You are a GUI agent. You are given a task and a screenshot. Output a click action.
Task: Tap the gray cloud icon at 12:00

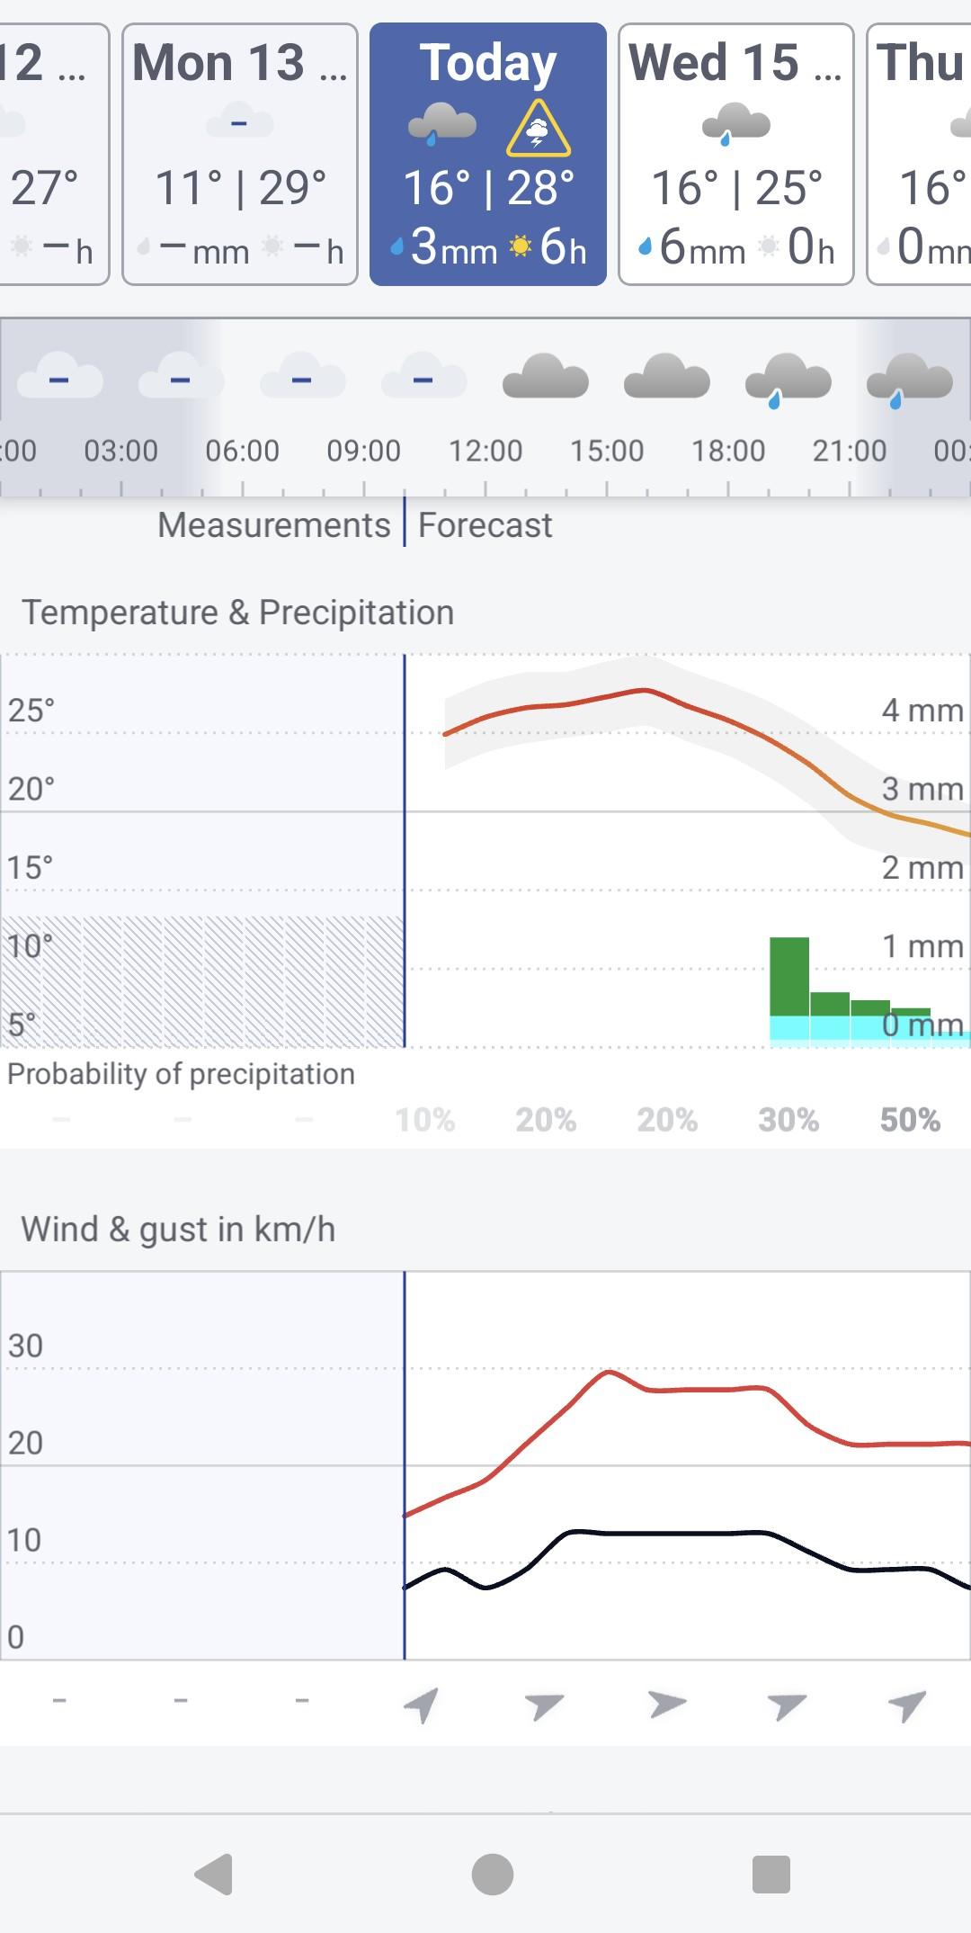tap(546, 376)
